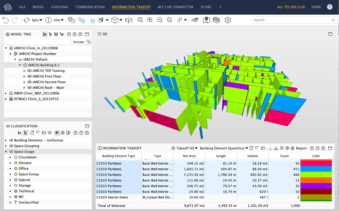Open the help question mark
Screen dimensions: 339x211
[330, 7]
